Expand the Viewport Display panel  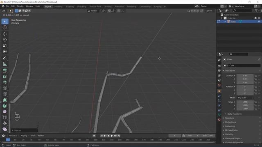(x=233, y=138)
